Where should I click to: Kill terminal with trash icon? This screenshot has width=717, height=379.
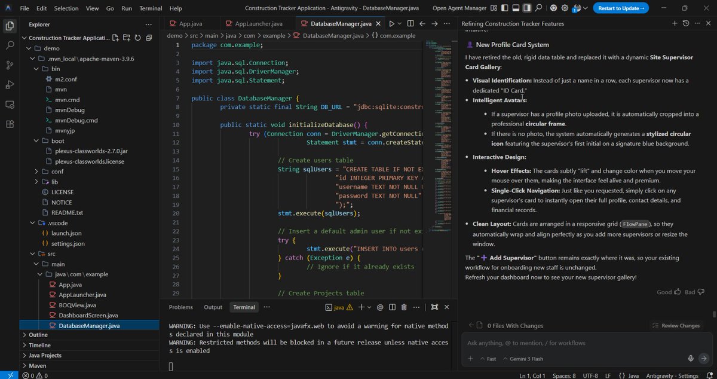[x=404, y=307]
